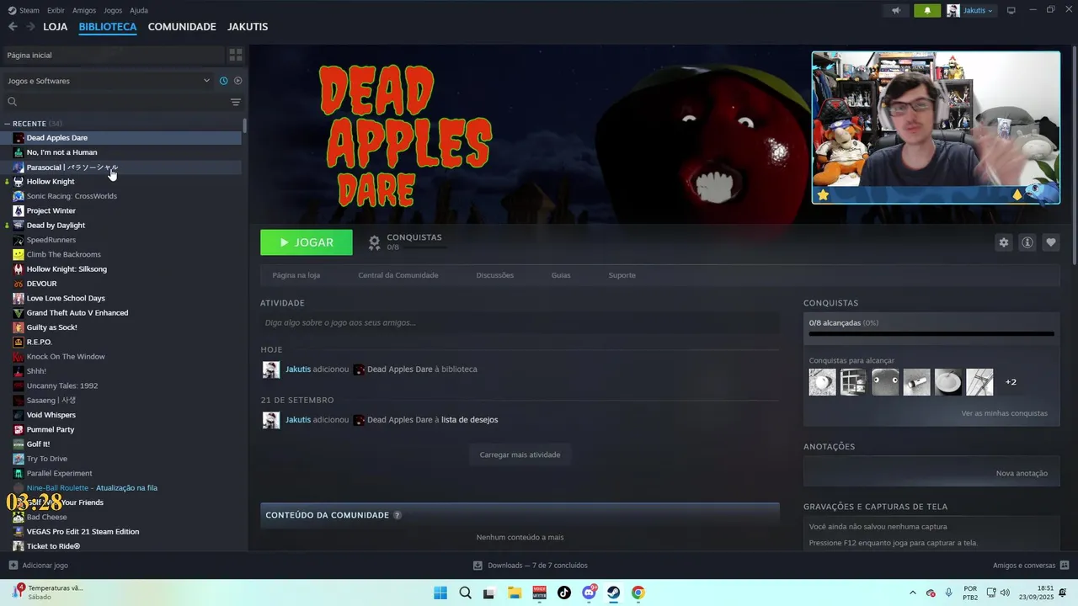Screen dimensions: 1078x606
Task: Open the Discussões link
Action: (494, 275)
